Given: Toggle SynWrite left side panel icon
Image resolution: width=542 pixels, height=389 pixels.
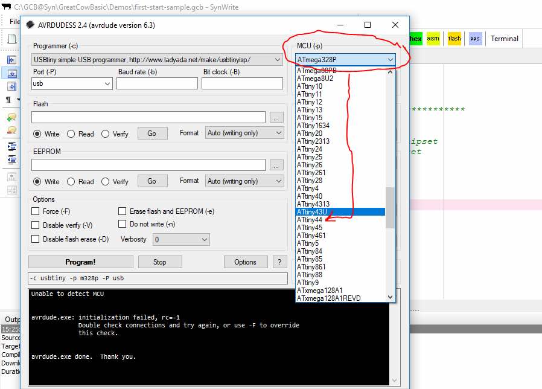Looking at the screenshot, I should click(x=11, y=60).
